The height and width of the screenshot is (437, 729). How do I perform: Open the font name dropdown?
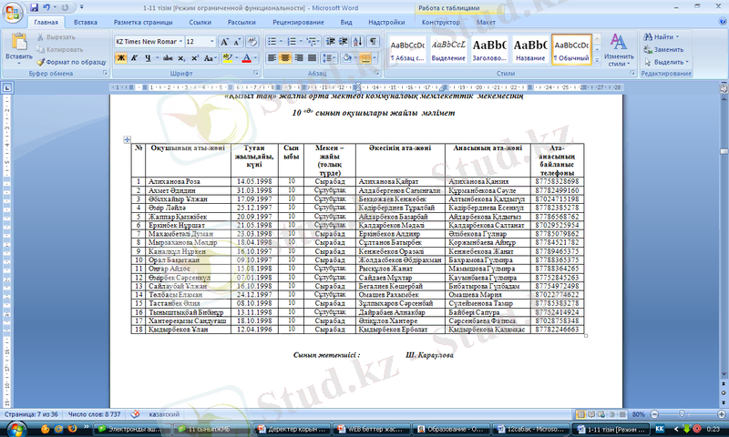(179, 42)
